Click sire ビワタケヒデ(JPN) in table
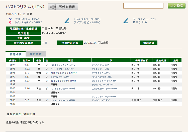The height and width of the screenshot is (132, 188). 101,100
